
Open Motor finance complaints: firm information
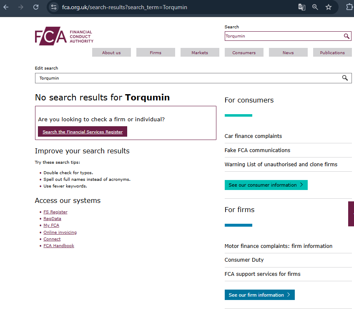pyautogui.click(x=279, y=246)
